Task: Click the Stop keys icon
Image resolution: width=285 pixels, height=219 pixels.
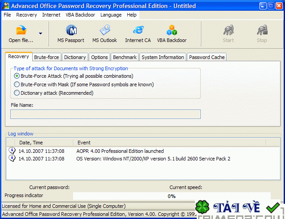Action: pyautogui.click(x=262, y=30)
